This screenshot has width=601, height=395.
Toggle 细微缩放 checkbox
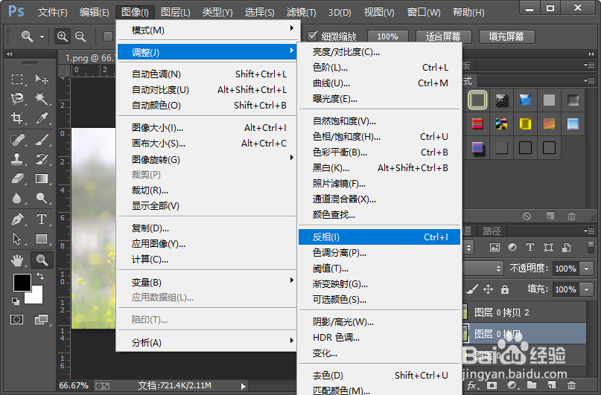pos(312,36)
